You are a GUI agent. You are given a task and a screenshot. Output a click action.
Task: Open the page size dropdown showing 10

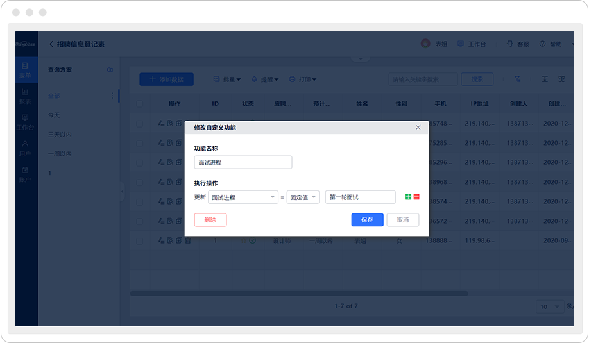pos(549,307)
